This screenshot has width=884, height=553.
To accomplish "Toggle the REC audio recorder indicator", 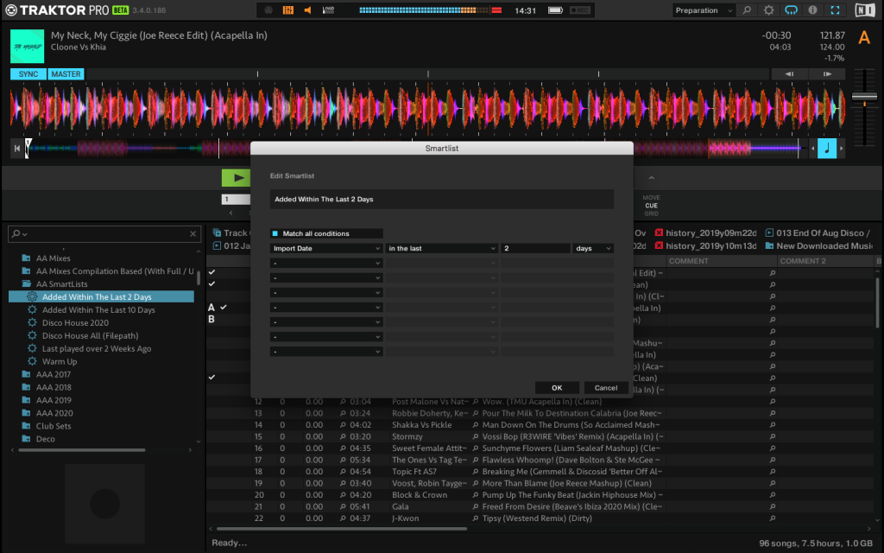I will coord(579,10).
